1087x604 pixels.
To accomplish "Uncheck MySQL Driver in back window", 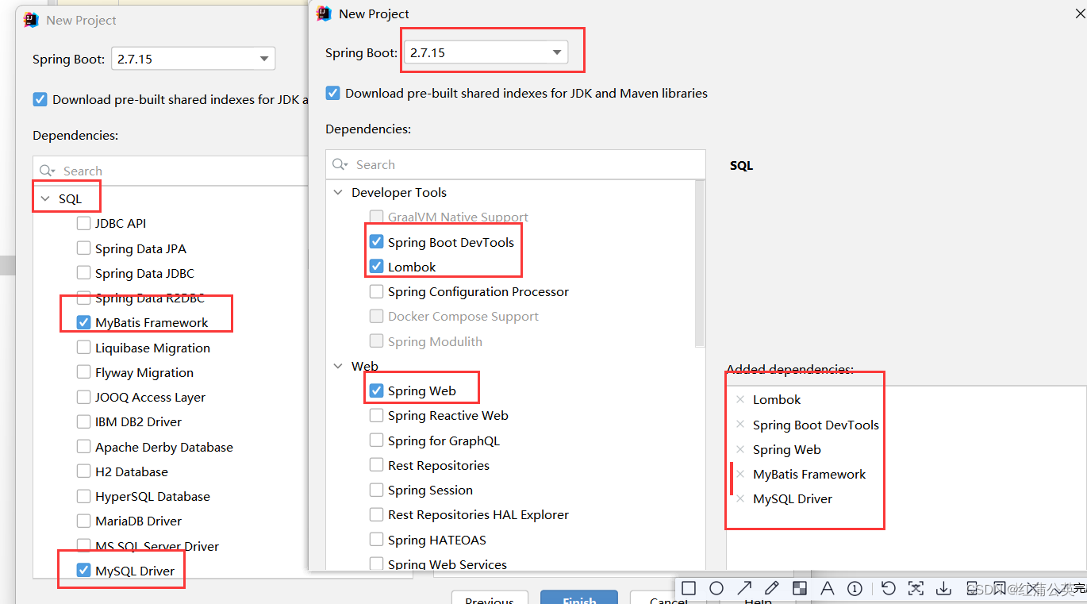I will [x=83, y=571].
